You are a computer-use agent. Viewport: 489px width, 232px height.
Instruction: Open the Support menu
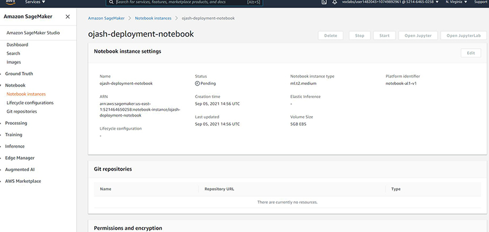[481, 2]
